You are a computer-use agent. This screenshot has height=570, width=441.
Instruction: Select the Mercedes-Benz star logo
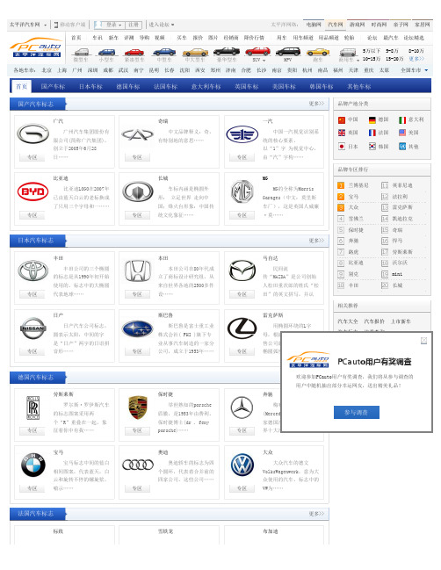(242, 408)
